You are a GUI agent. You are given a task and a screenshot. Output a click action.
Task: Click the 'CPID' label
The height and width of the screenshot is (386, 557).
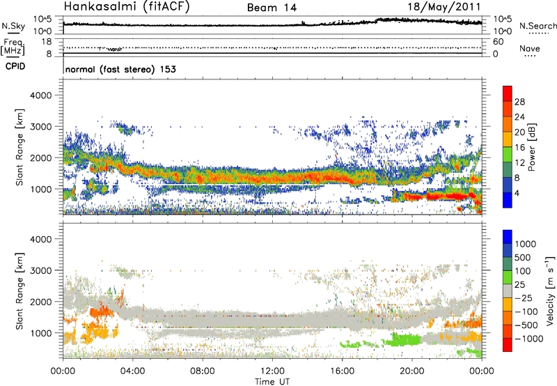[x=15, y=66]
